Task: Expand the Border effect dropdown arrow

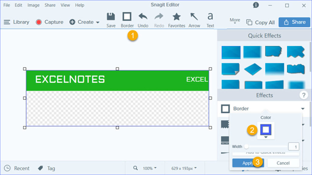Action: [303, 109]
